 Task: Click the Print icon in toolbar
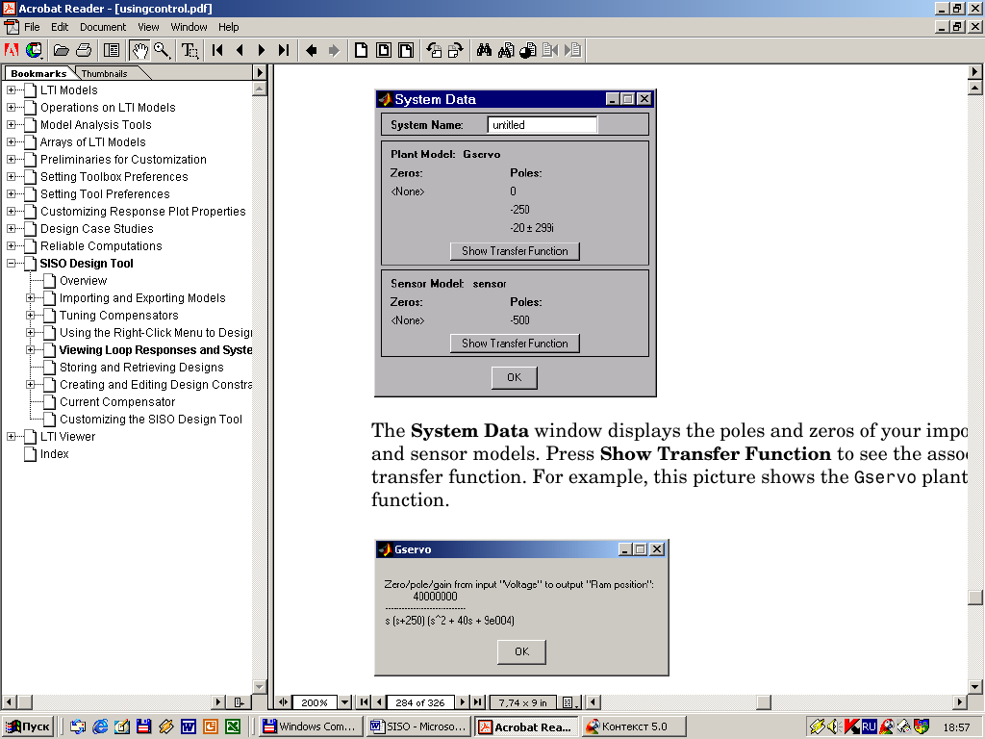tap(84, 50)
